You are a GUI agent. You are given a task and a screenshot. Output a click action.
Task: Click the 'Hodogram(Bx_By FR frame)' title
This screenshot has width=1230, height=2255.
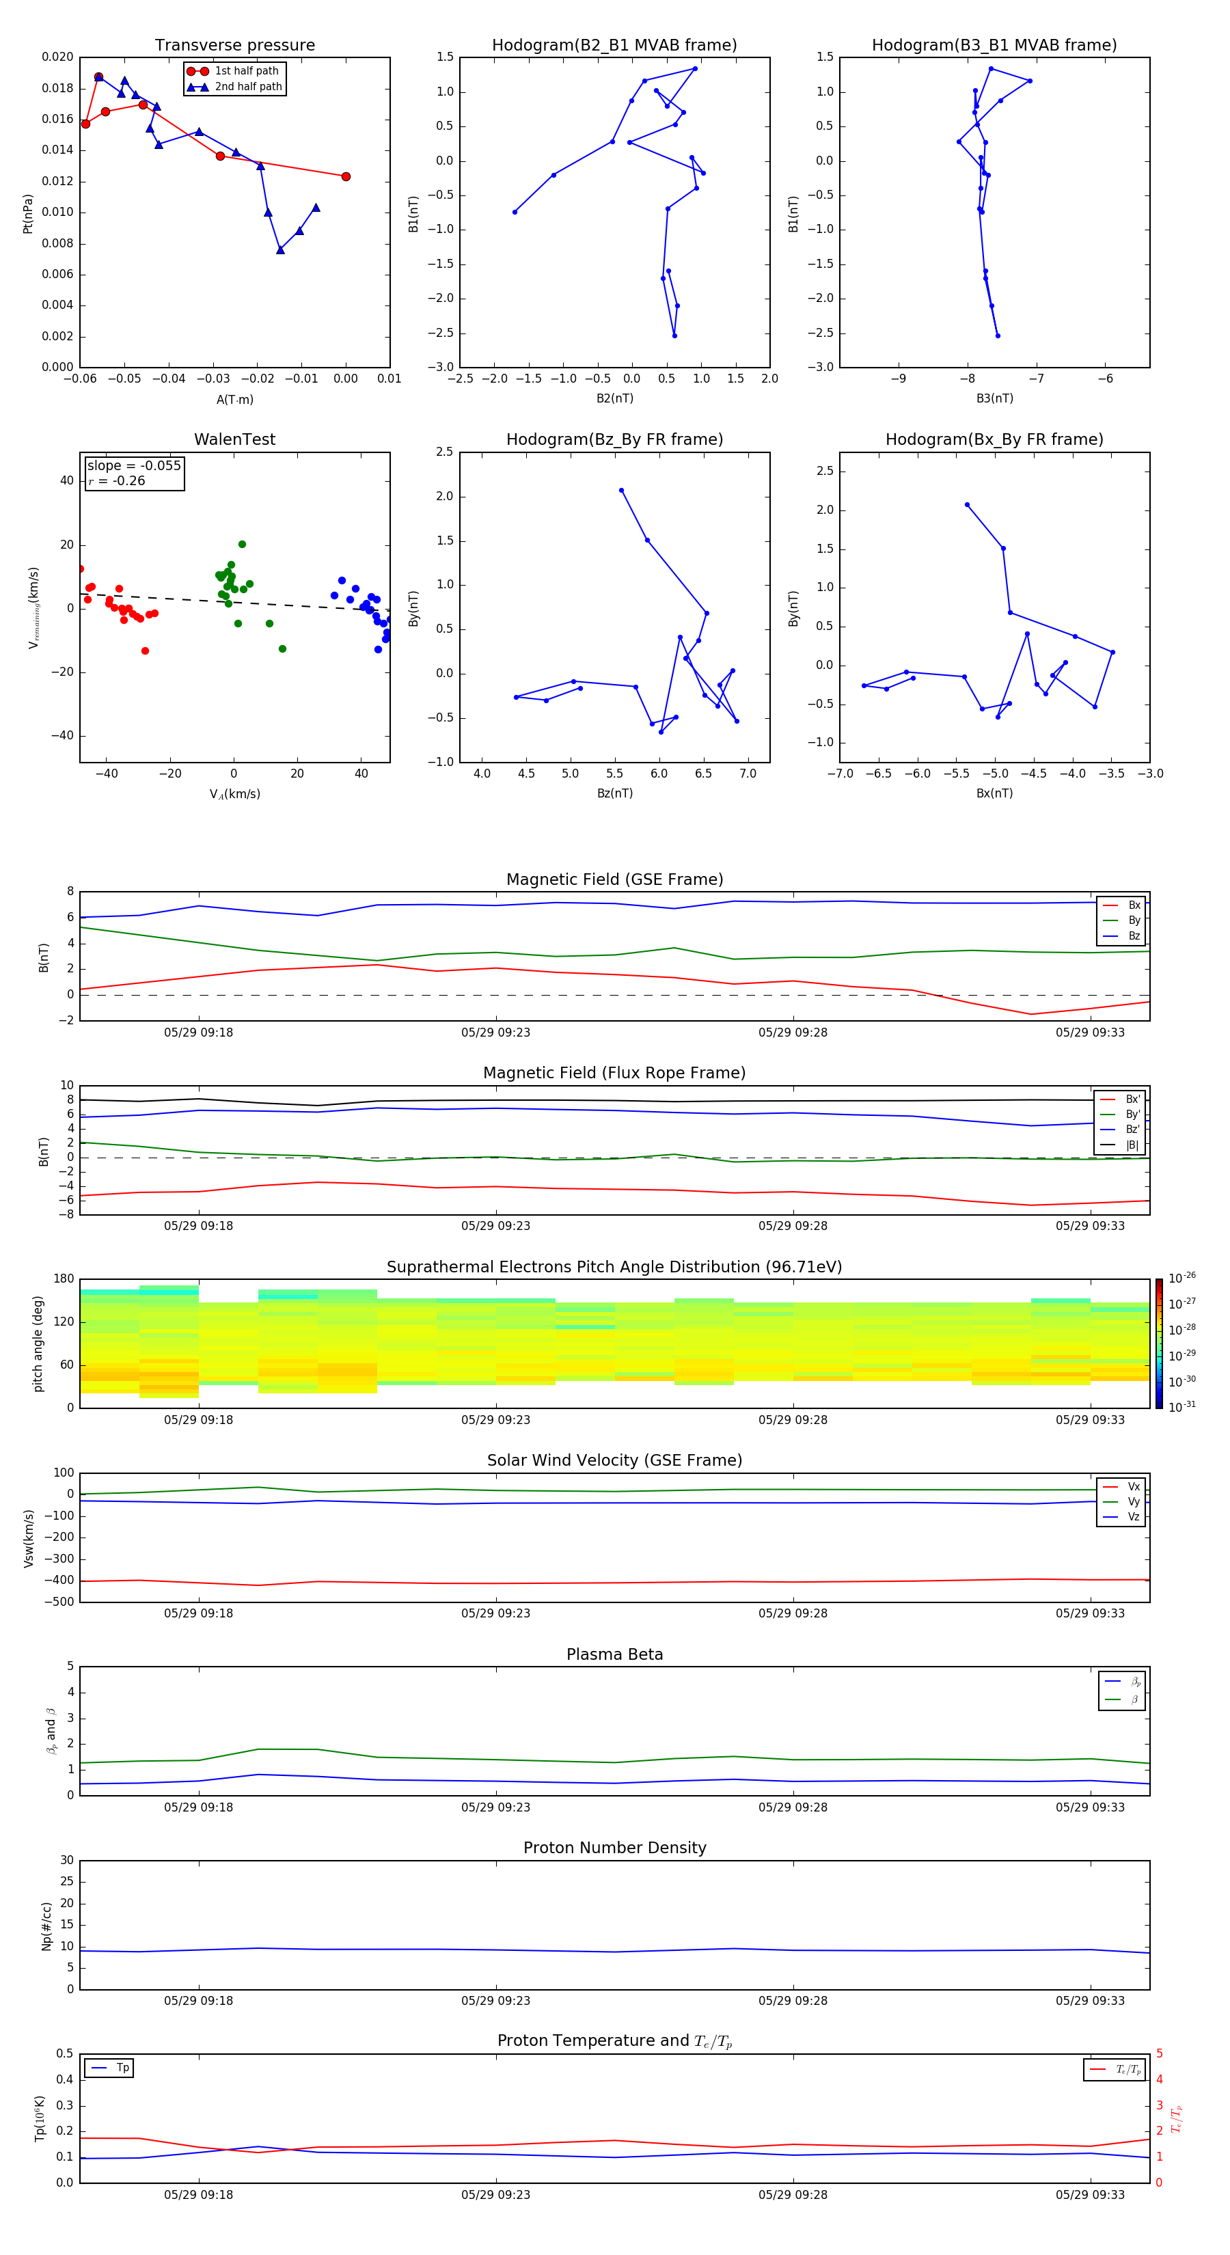994,439
